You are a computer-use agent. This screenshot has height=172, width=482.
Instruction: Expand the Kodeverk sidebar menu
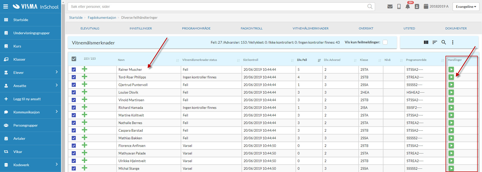57,164
